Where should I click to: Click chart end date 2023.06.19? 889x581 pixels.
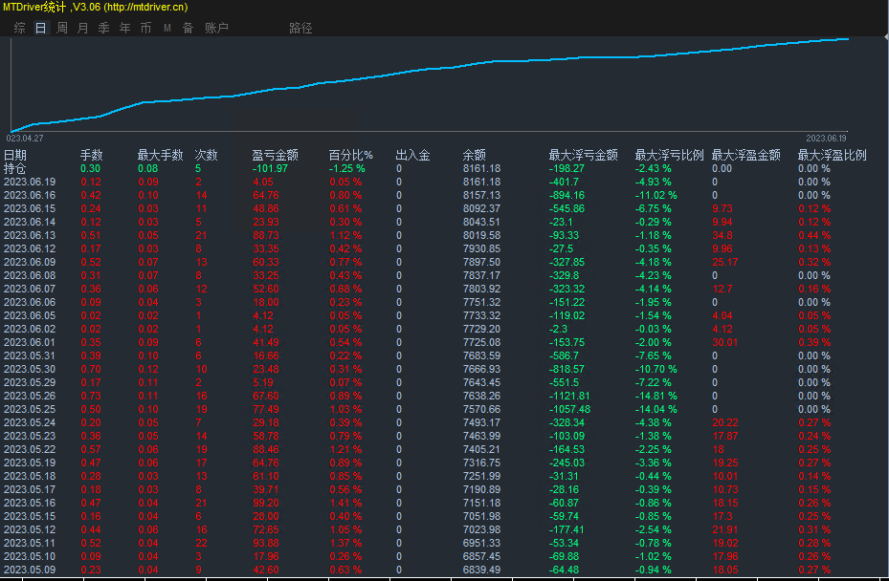826,139
